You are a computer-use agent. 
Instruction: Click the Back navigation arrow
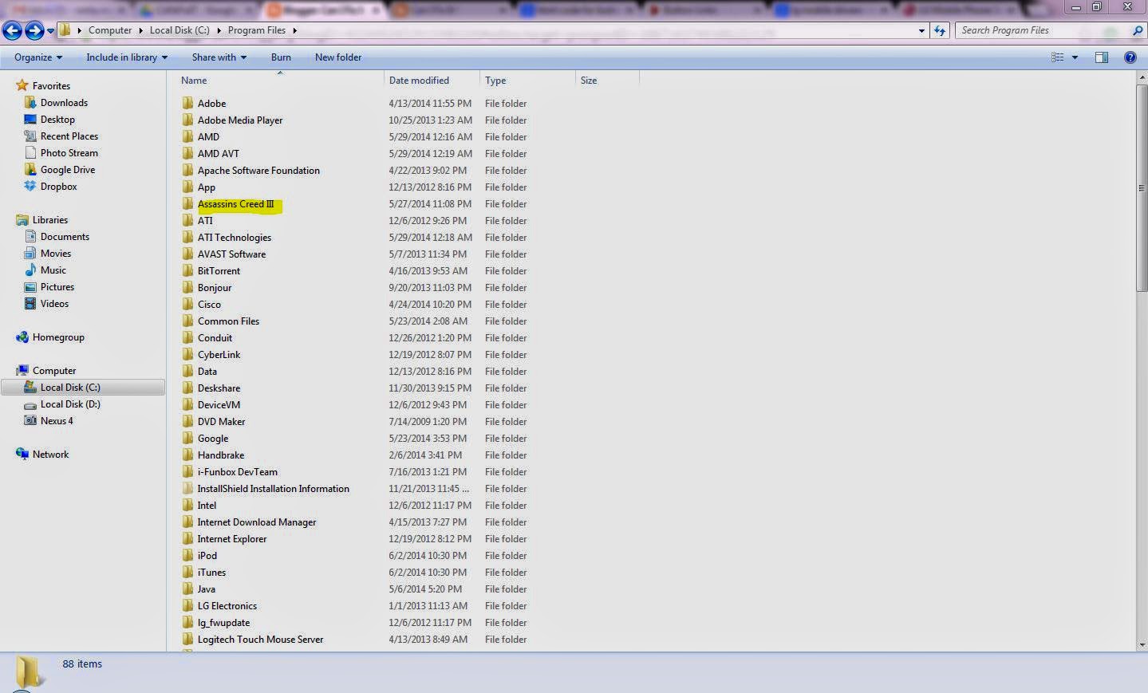tap(12, 31)
